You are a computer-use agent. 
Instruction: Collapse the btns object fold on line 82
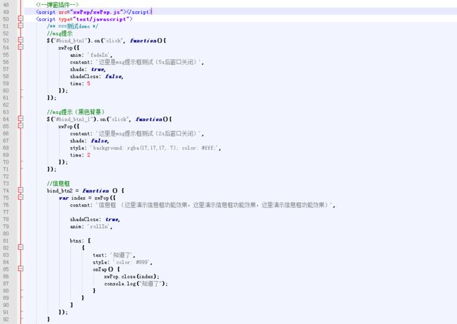coord(20,247)
